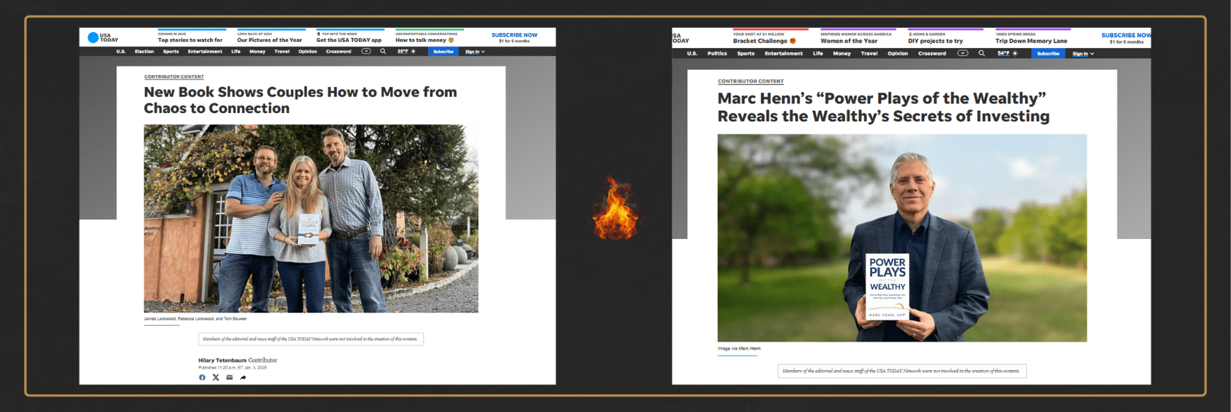
Task: Select Politics in right page navbar
Action: tap(717, 53)
